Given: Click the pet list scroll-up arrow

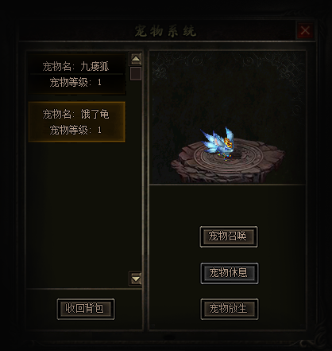Looking at the screenshot, I should point(136,59).
